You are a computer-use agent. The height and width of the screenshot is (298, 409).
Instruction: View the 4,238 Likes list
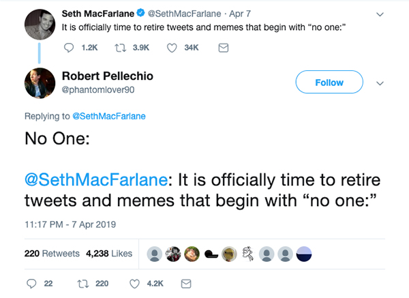(108, 253)
